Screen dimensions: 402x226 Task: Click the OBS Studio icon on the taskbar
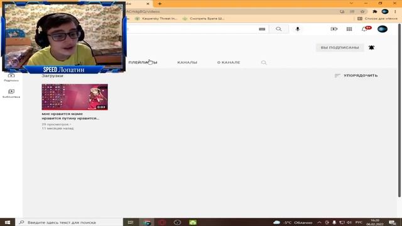click(177, 222)
